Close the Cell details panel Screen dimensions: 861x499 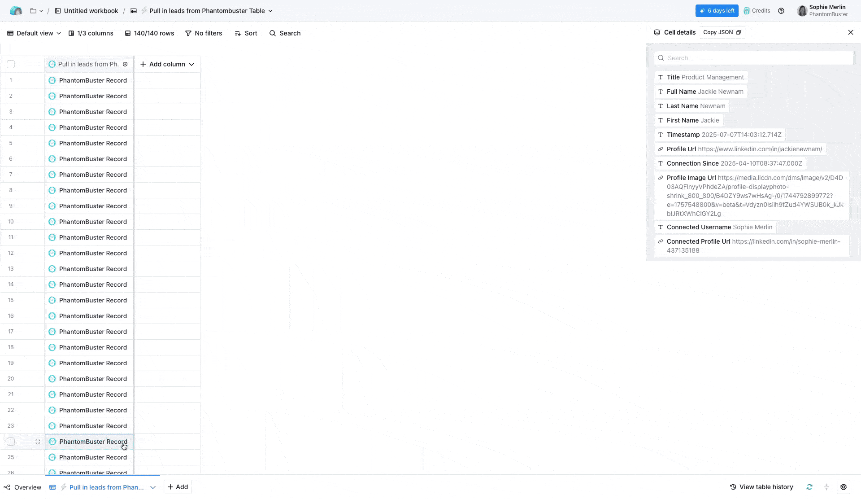tap(851, 32)
